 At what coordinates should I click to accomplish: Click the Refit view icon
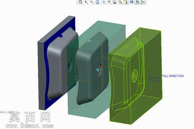click(80, 2)
